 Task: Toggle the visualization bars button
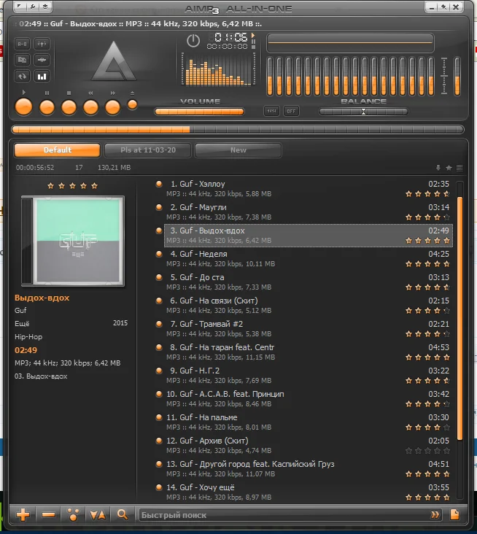pyautogui.click(x=42, y=77)
